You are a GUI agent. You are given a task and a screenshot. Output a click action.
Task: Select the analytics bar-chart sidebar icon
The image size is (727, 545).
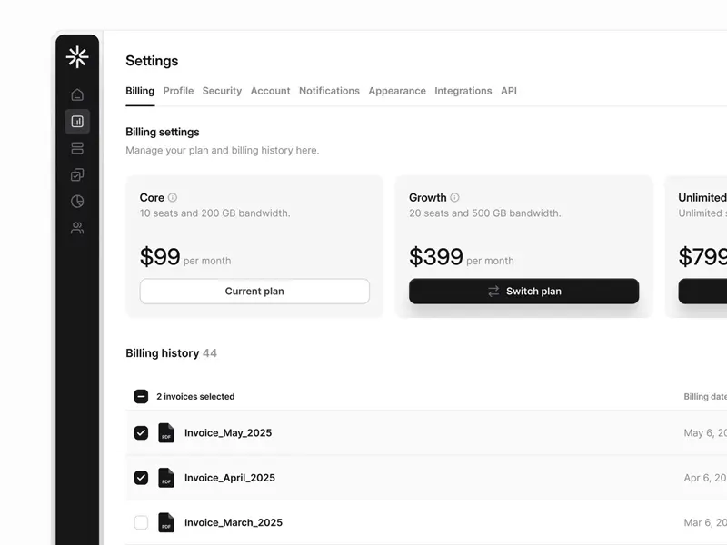point(77,121)
